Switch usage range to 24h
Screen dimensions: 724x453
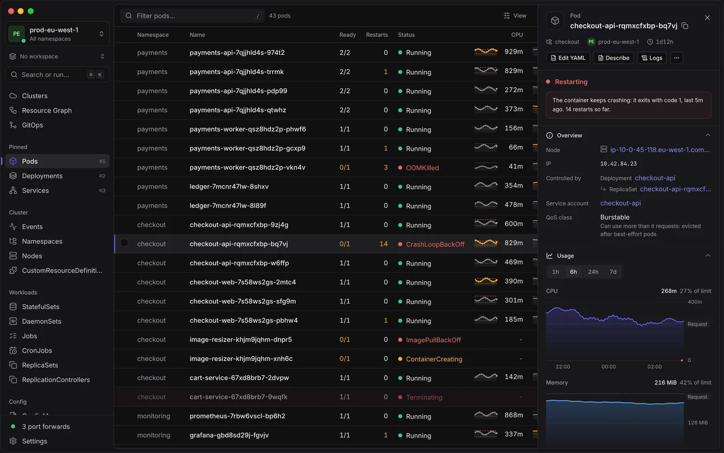[x=593, y=272]
